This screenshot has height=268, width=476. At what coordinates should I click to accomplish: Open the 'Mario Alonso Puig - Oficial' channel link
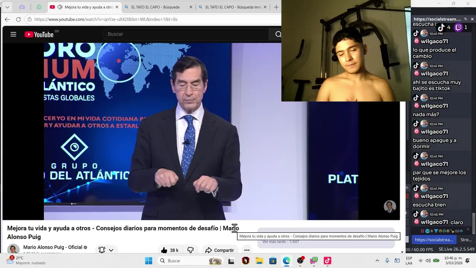(x=53, y=247)
